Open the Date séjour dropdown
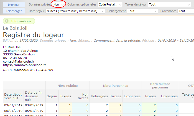 [75, 11]
